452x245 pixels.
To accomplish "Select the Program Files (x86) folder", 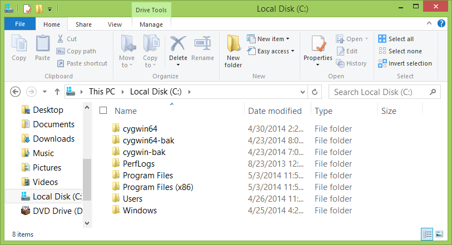I will (x=153, y=187).
